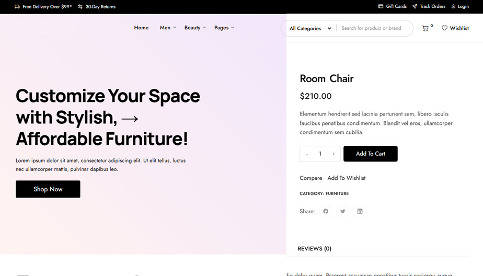Expand the Men menu
483x276 pixels.
168,28
